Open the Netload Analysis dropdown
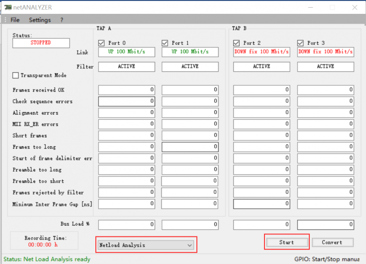Screen dimensions: 366x264 pos(145,245)
